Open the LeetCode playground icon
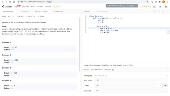This screenshot has width=170, height=96. tap(155, 7)
